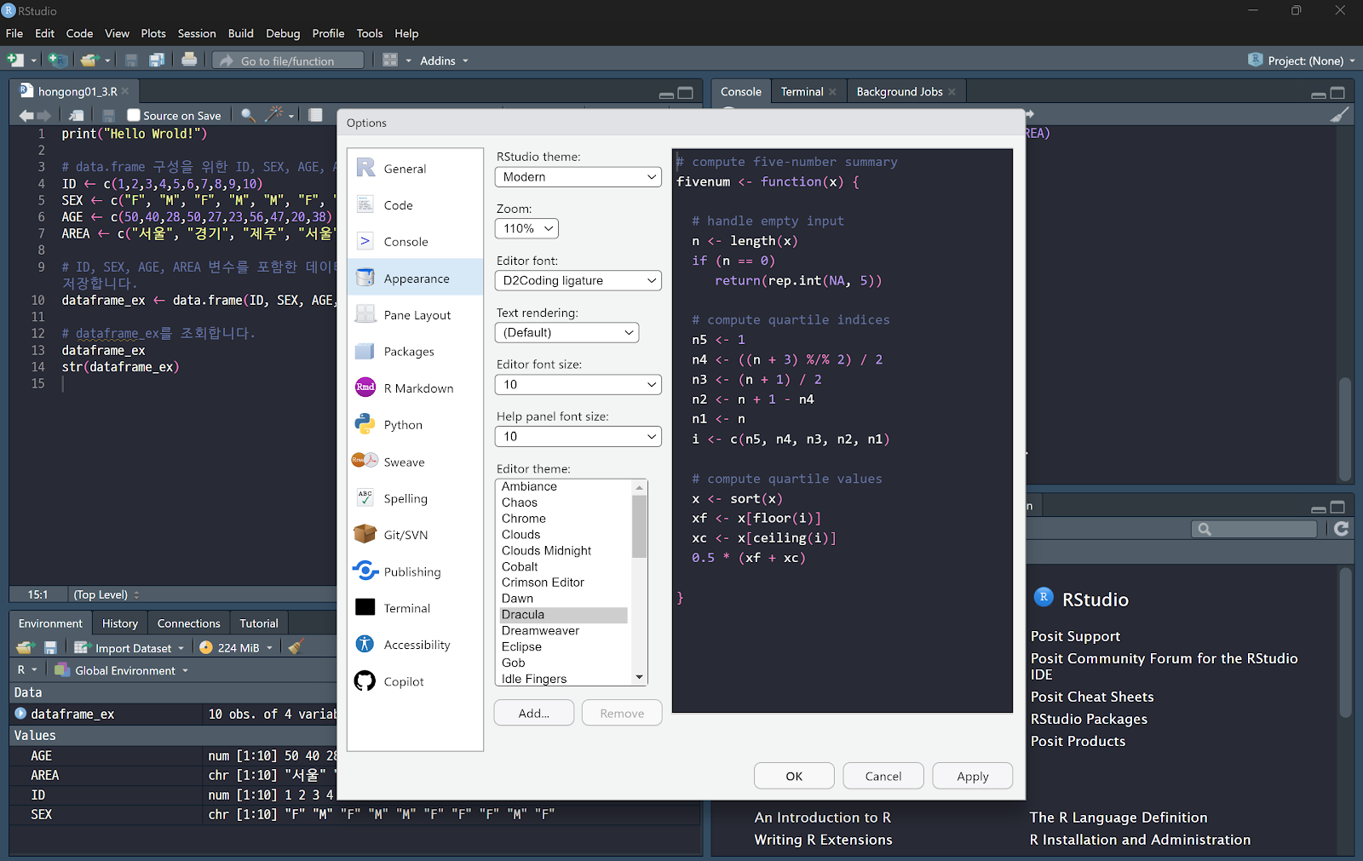Click the Go to file/function field
Viewport: 1363px width, 861px height.
pyautogui.click(x=287, y=60)
